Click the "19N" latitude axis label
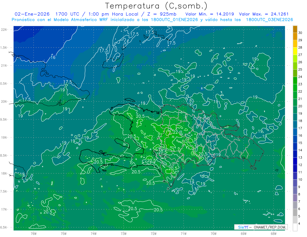This screenshot has height=237, width=307. coord(4,137)
